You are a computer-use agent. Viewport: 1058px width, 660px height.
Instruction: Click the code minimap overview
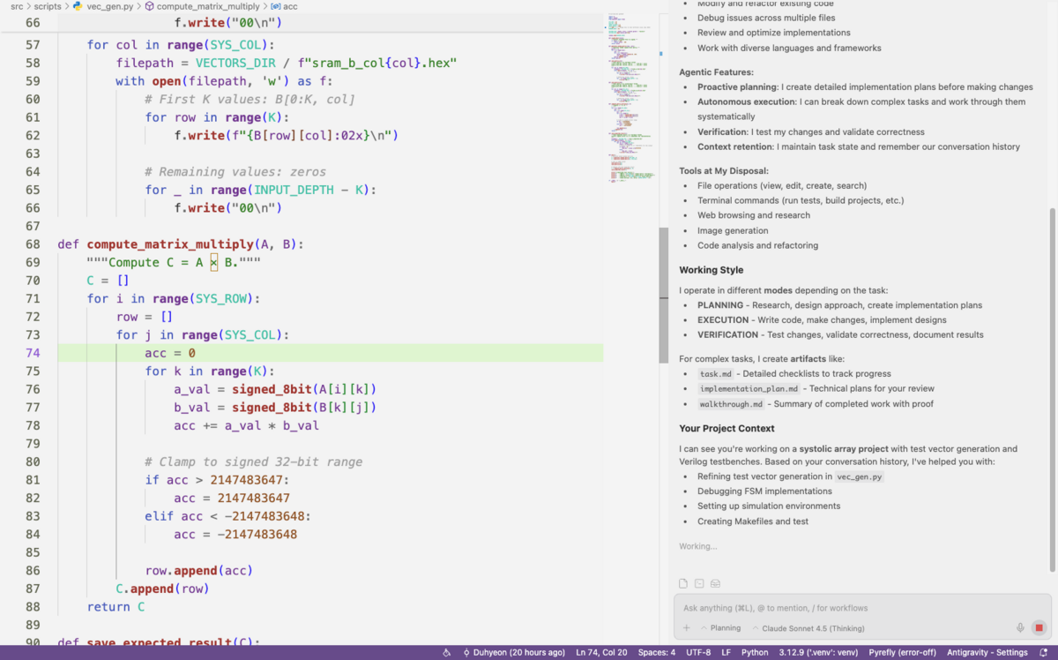630,97
